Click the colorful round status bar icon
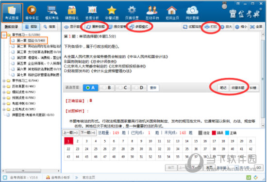Viewport: 267px width, 182px height. [x=256, y=178]
